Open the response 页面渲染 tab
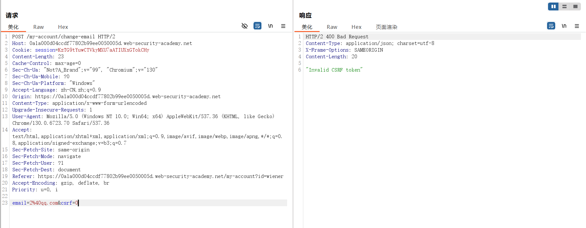The height and width of the screenshot is (228, 586). click(386, 27)
